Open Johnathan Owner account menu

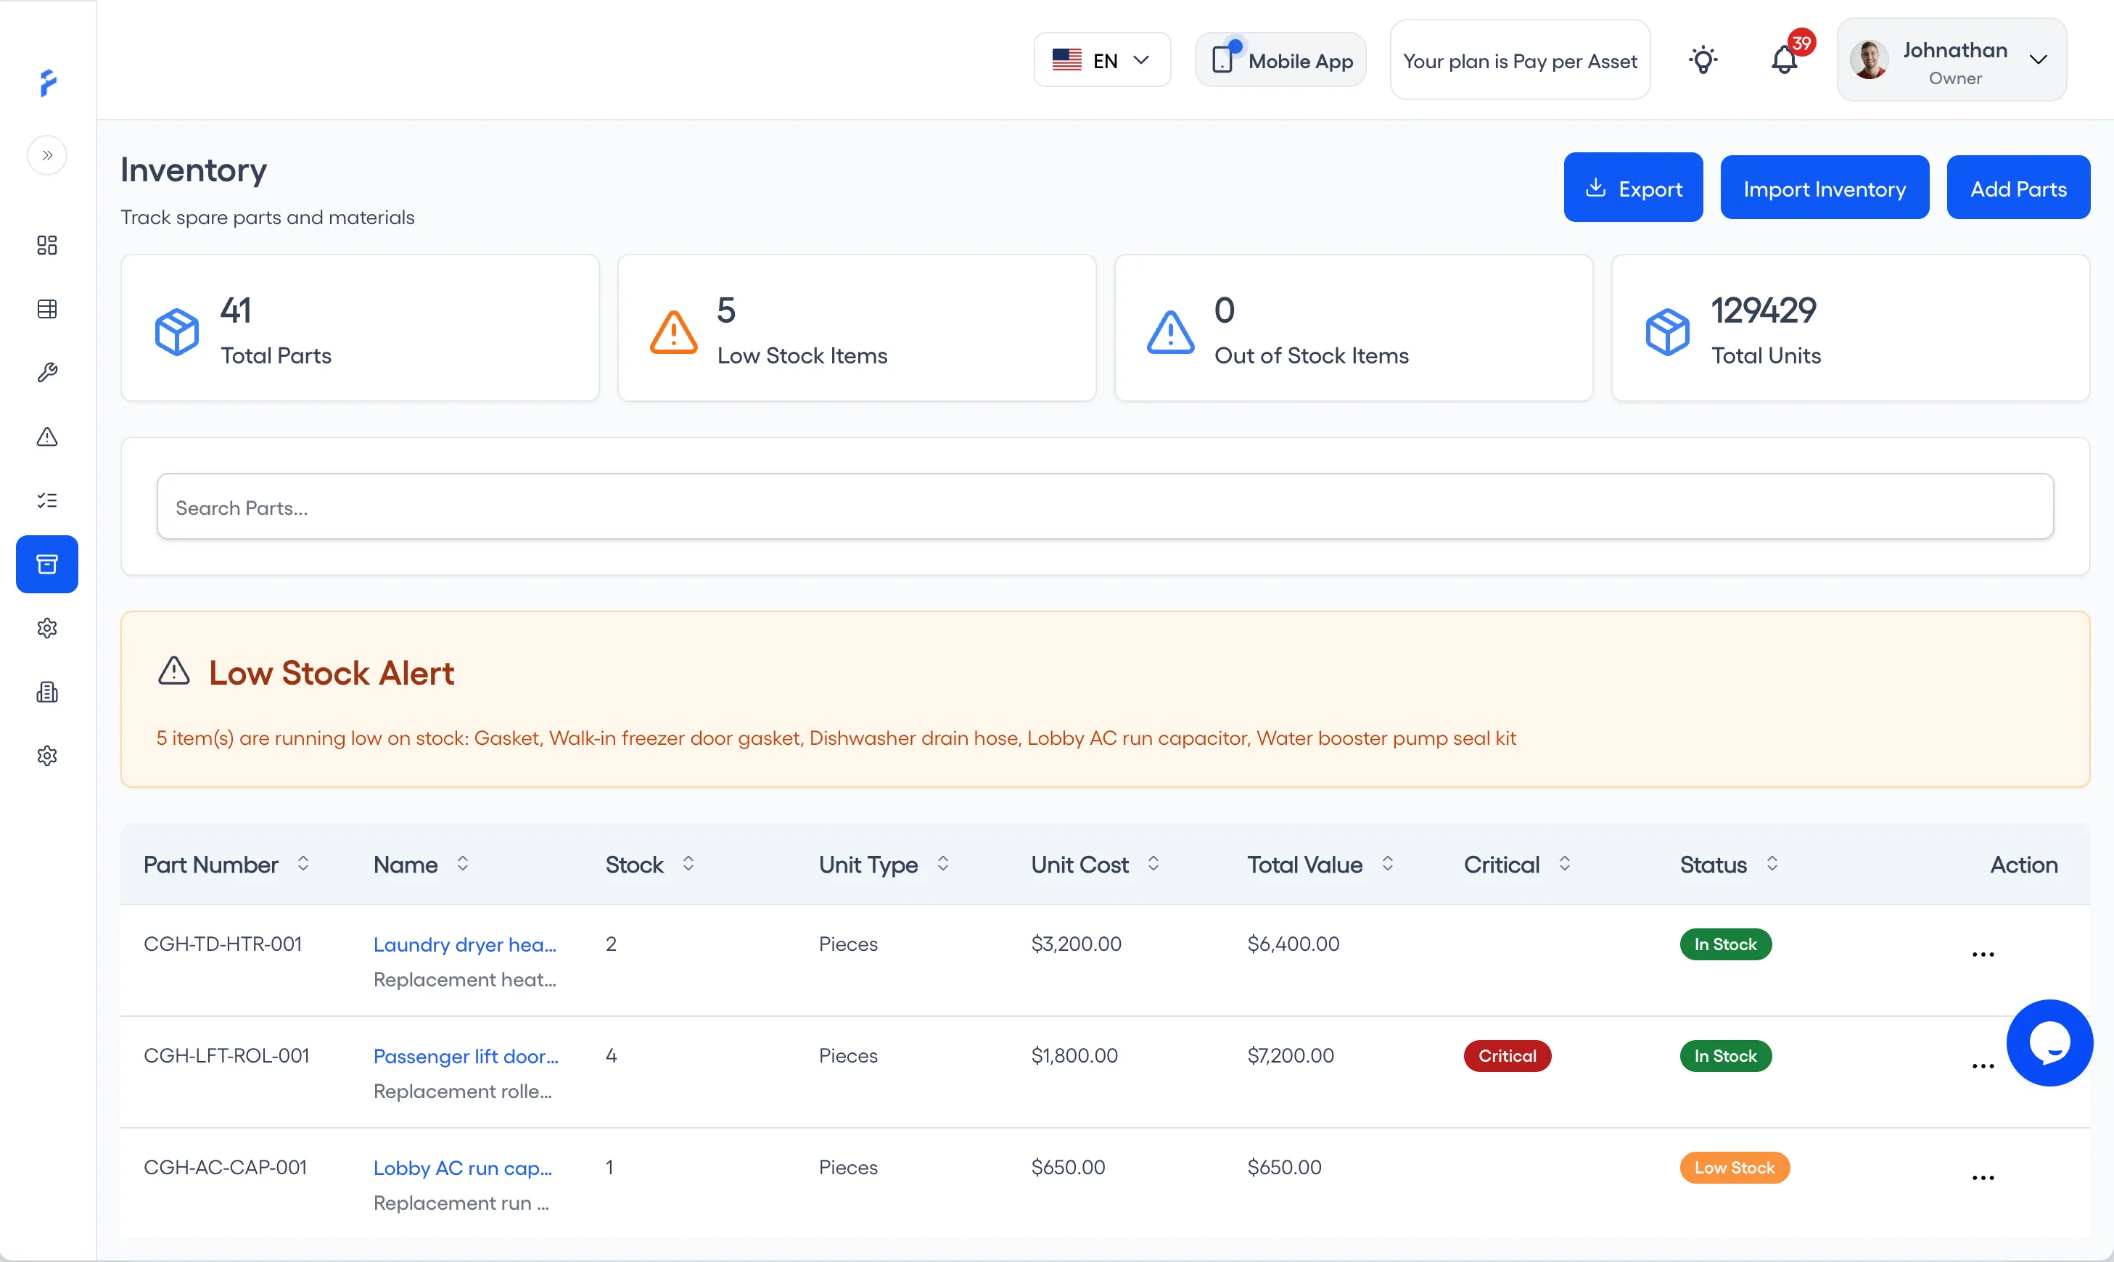point(1951,60)
